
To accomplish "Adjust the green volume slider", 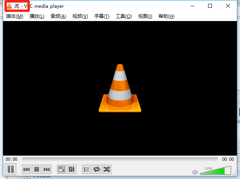I will [215, 170].
